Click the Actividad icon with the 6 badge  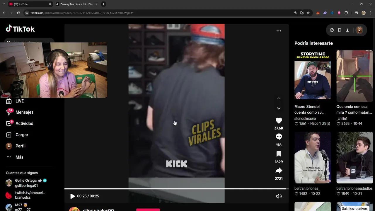point(9,123)
